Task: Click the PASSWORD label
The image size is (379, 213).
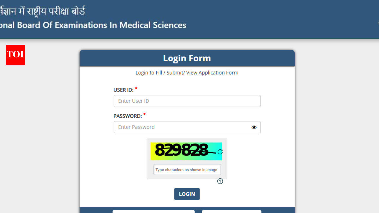Action: (x=128, y=116)
